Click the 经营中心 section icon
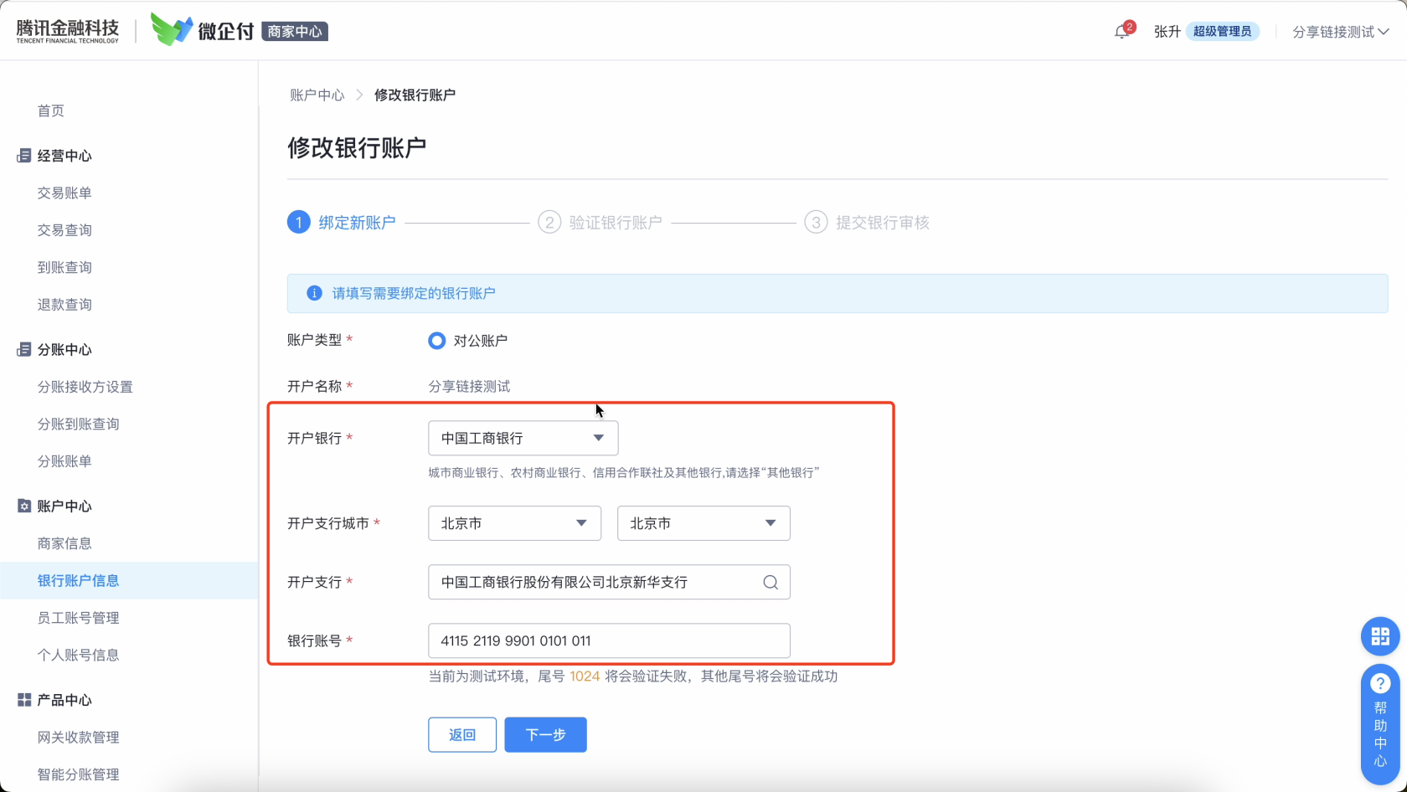This screenshot has height=792, width=1407. click(23, 156)
